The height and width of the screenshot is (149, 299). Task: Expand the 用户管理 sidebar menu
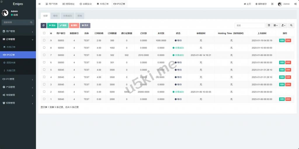click(18, 31)
